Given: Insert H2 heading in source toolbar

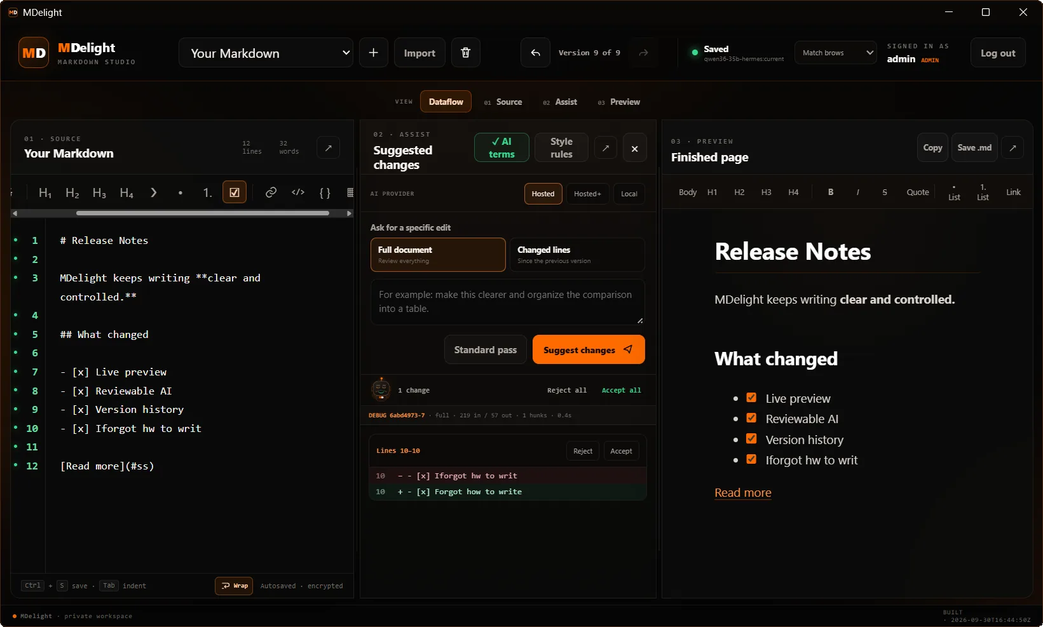Looking at the screenshot, I should [72, 192].
